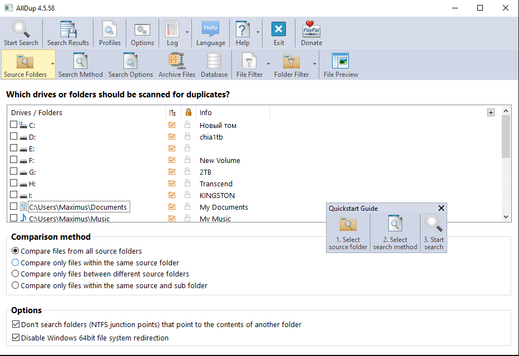The width and height of the screenshot is (519, 356).
Task: Open the File Filter section
Action: point(249,65)
